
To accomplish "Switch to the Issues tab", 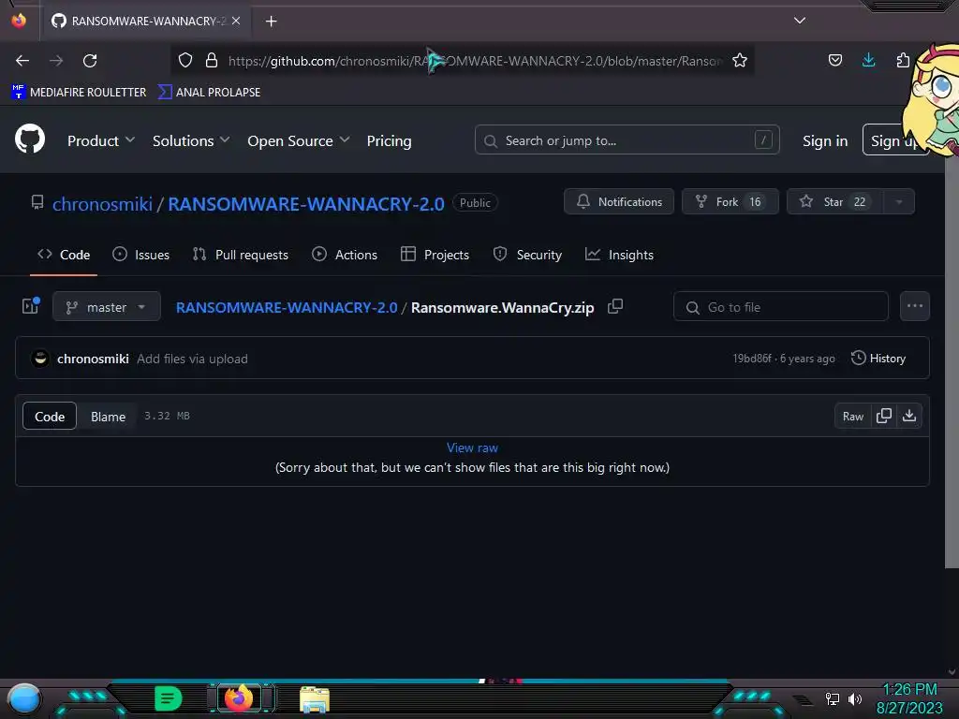I will point(141,255).
